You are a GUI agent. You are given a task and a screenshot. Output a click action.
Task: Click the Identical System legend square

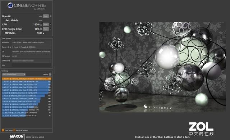coord(14,130)
